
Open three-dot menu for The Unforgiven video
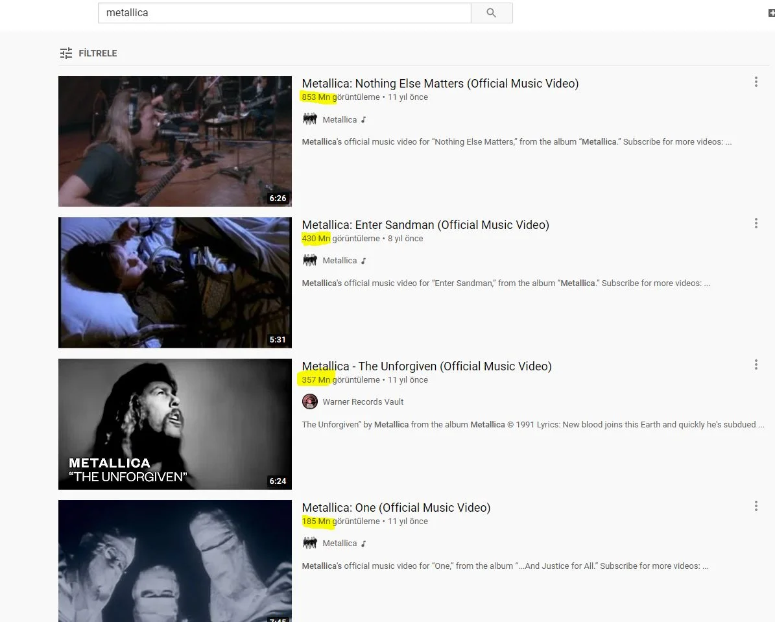[756, 365]
